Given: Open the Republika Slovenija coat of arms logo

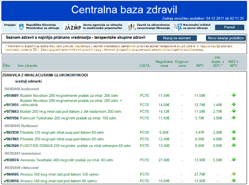Looking at the screenshot, I should point(21,27).
